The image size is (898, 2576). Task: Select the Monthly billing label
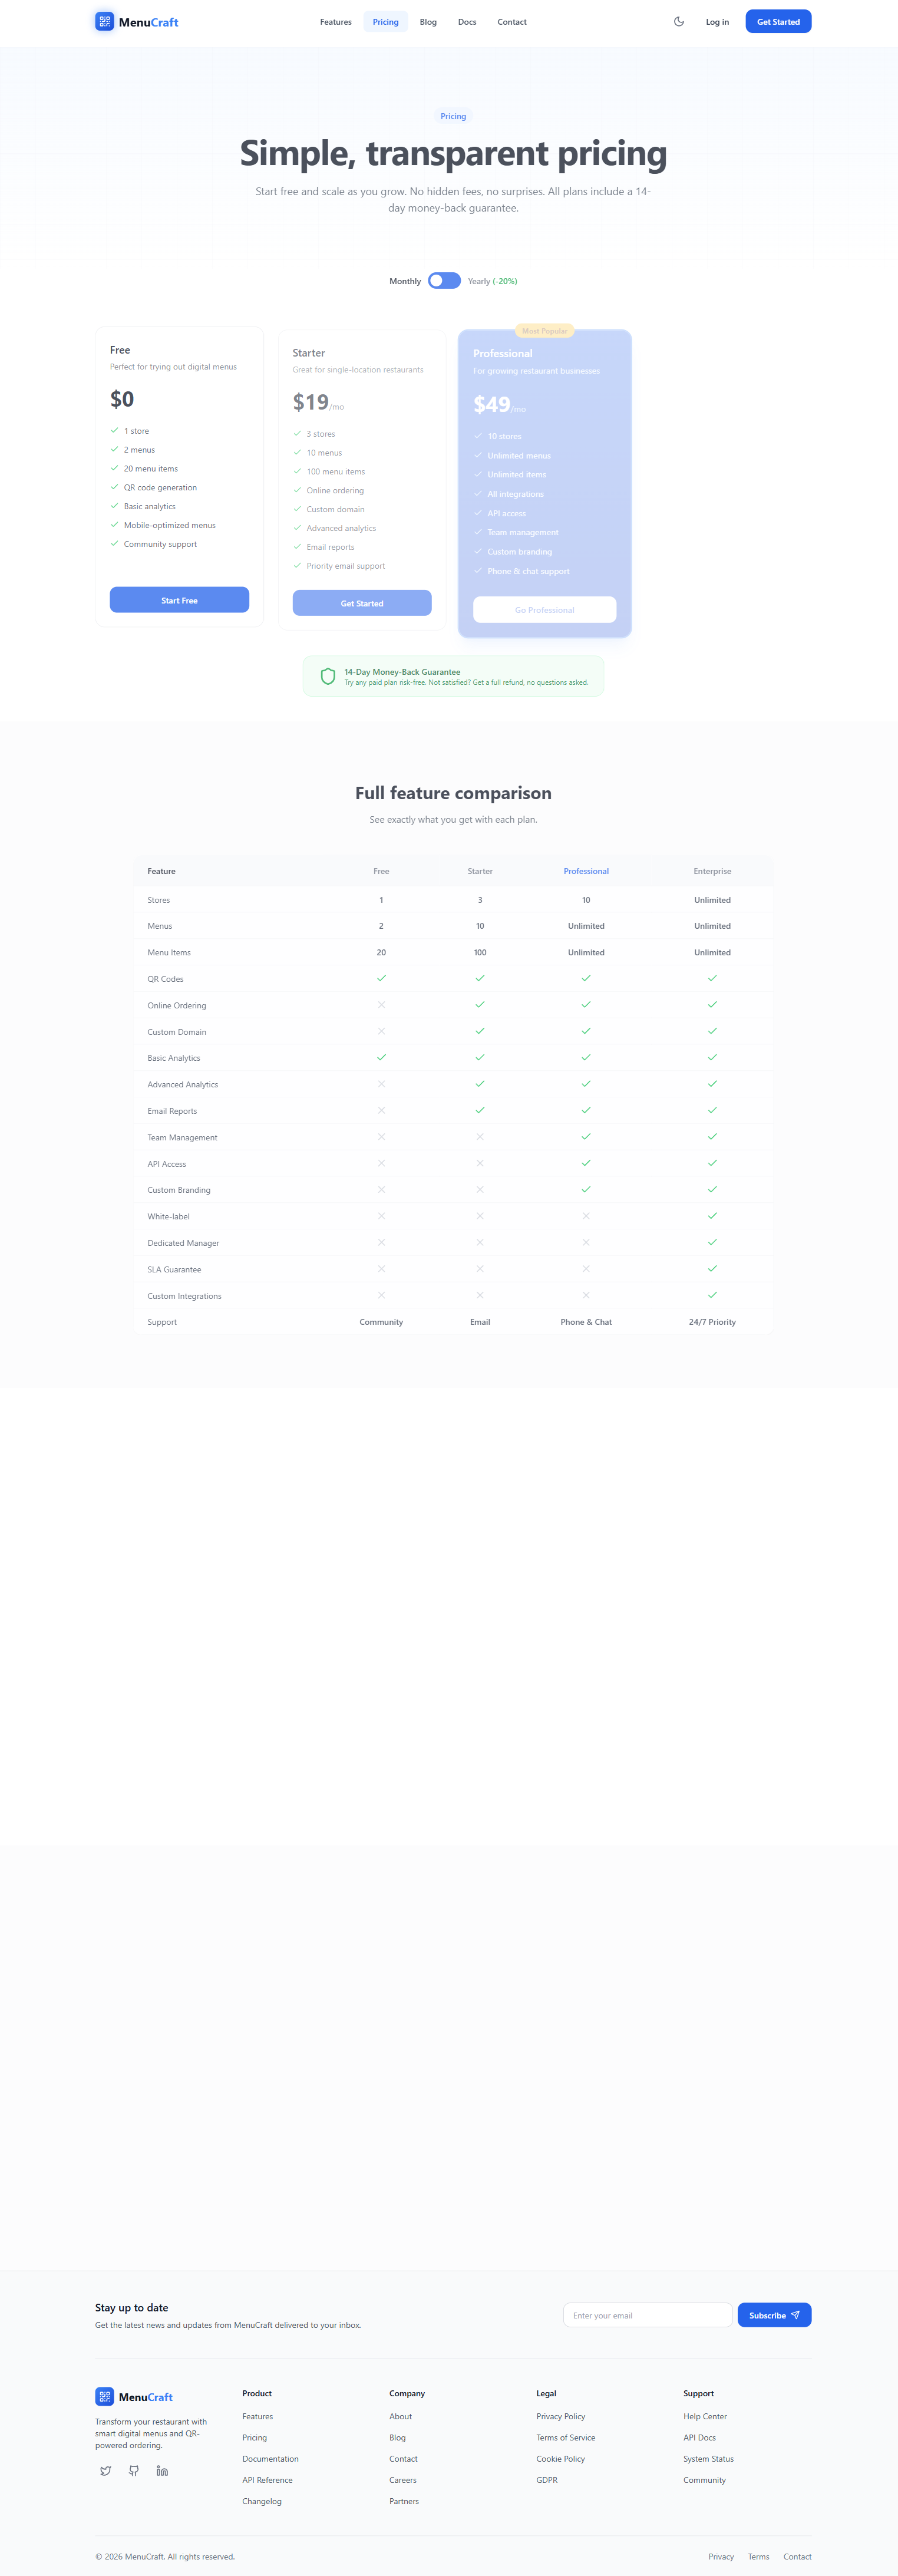click(x=405, y=281)
